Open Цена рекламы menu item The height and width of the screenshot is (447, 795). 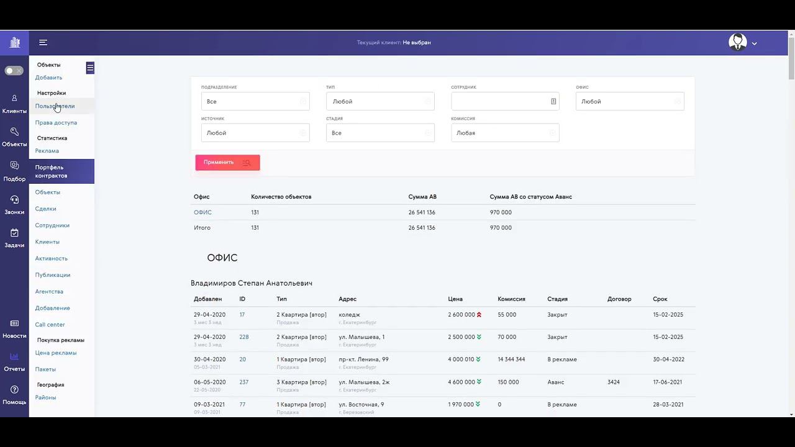pos(56,353)
